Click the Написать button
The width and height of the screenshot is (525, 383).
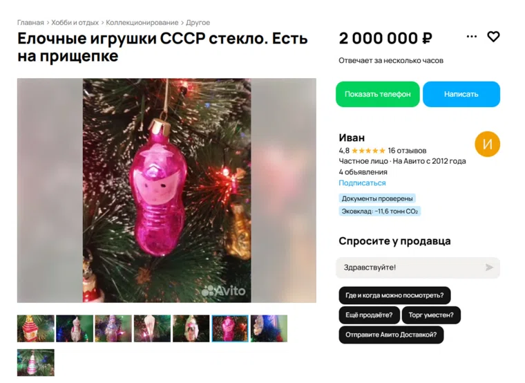pos(461,94)
